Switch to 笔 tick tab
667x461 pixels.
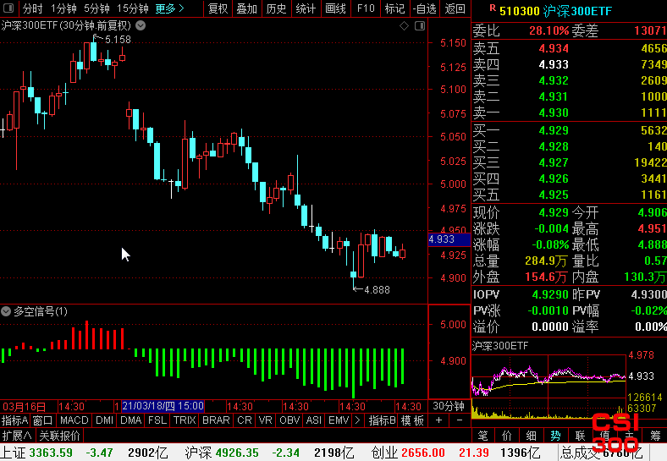(x=482, y=436)
